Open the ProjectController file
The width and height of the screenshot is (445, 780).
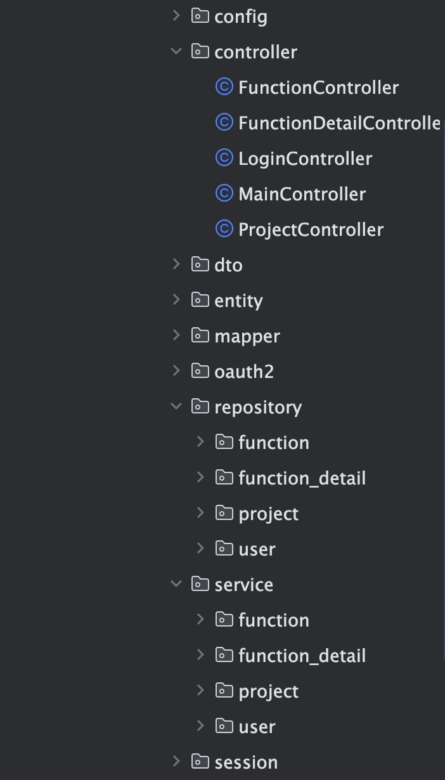(311, 229)
